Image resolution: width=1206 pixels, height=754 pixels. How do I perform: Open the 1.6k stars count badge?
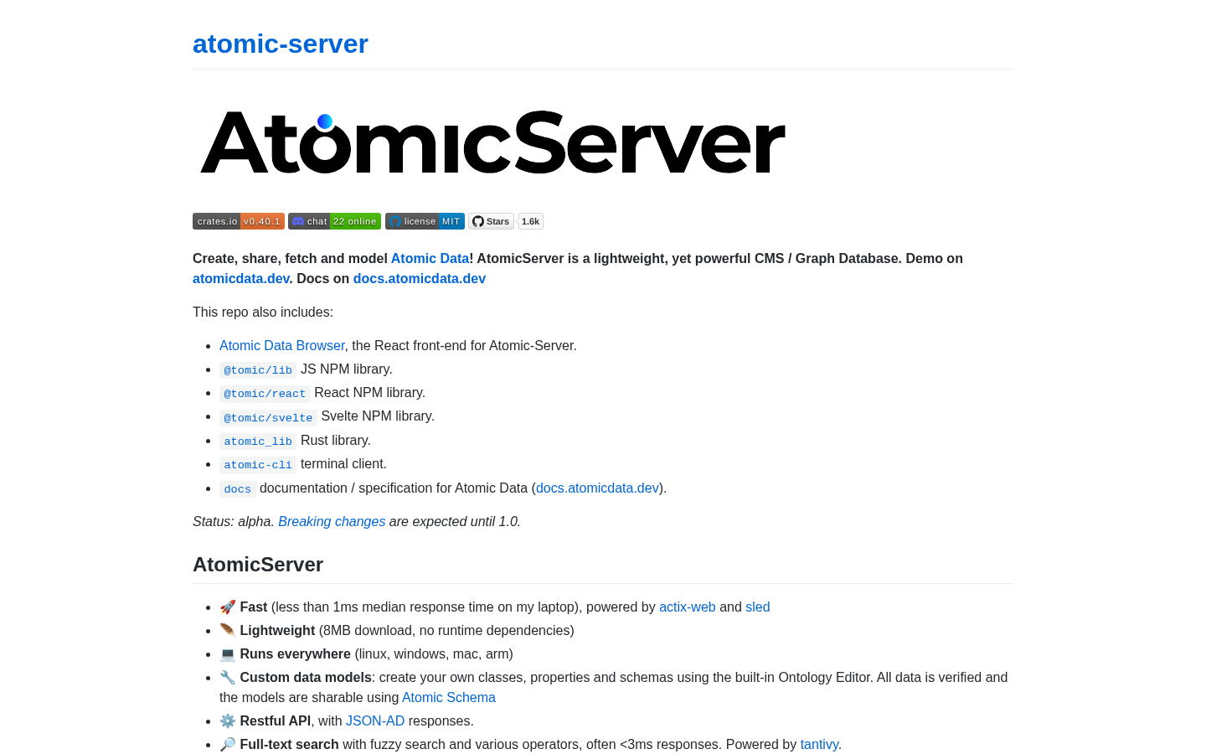click(x=531, y=221)
